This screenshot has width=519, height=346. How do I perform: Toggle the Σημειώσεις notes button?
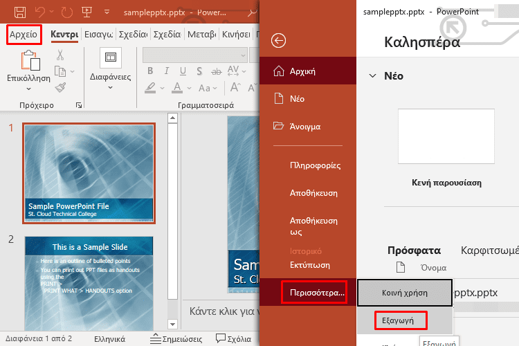point(176,339)
